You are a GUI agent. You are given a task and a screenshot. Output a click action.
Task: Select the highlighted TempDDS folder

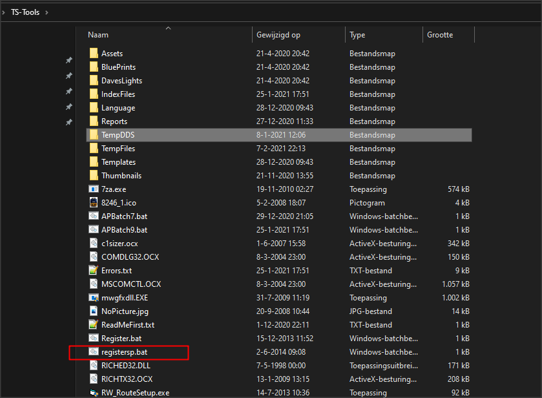(118, 135)
